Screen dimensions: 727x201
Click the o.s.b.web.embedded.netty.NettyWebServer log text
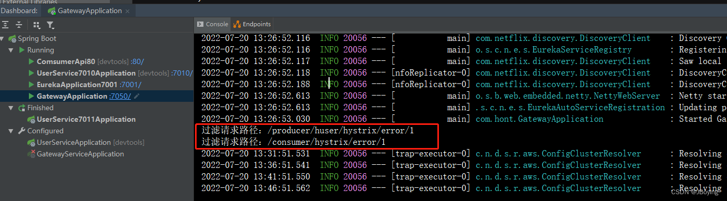tap(568, 96)
